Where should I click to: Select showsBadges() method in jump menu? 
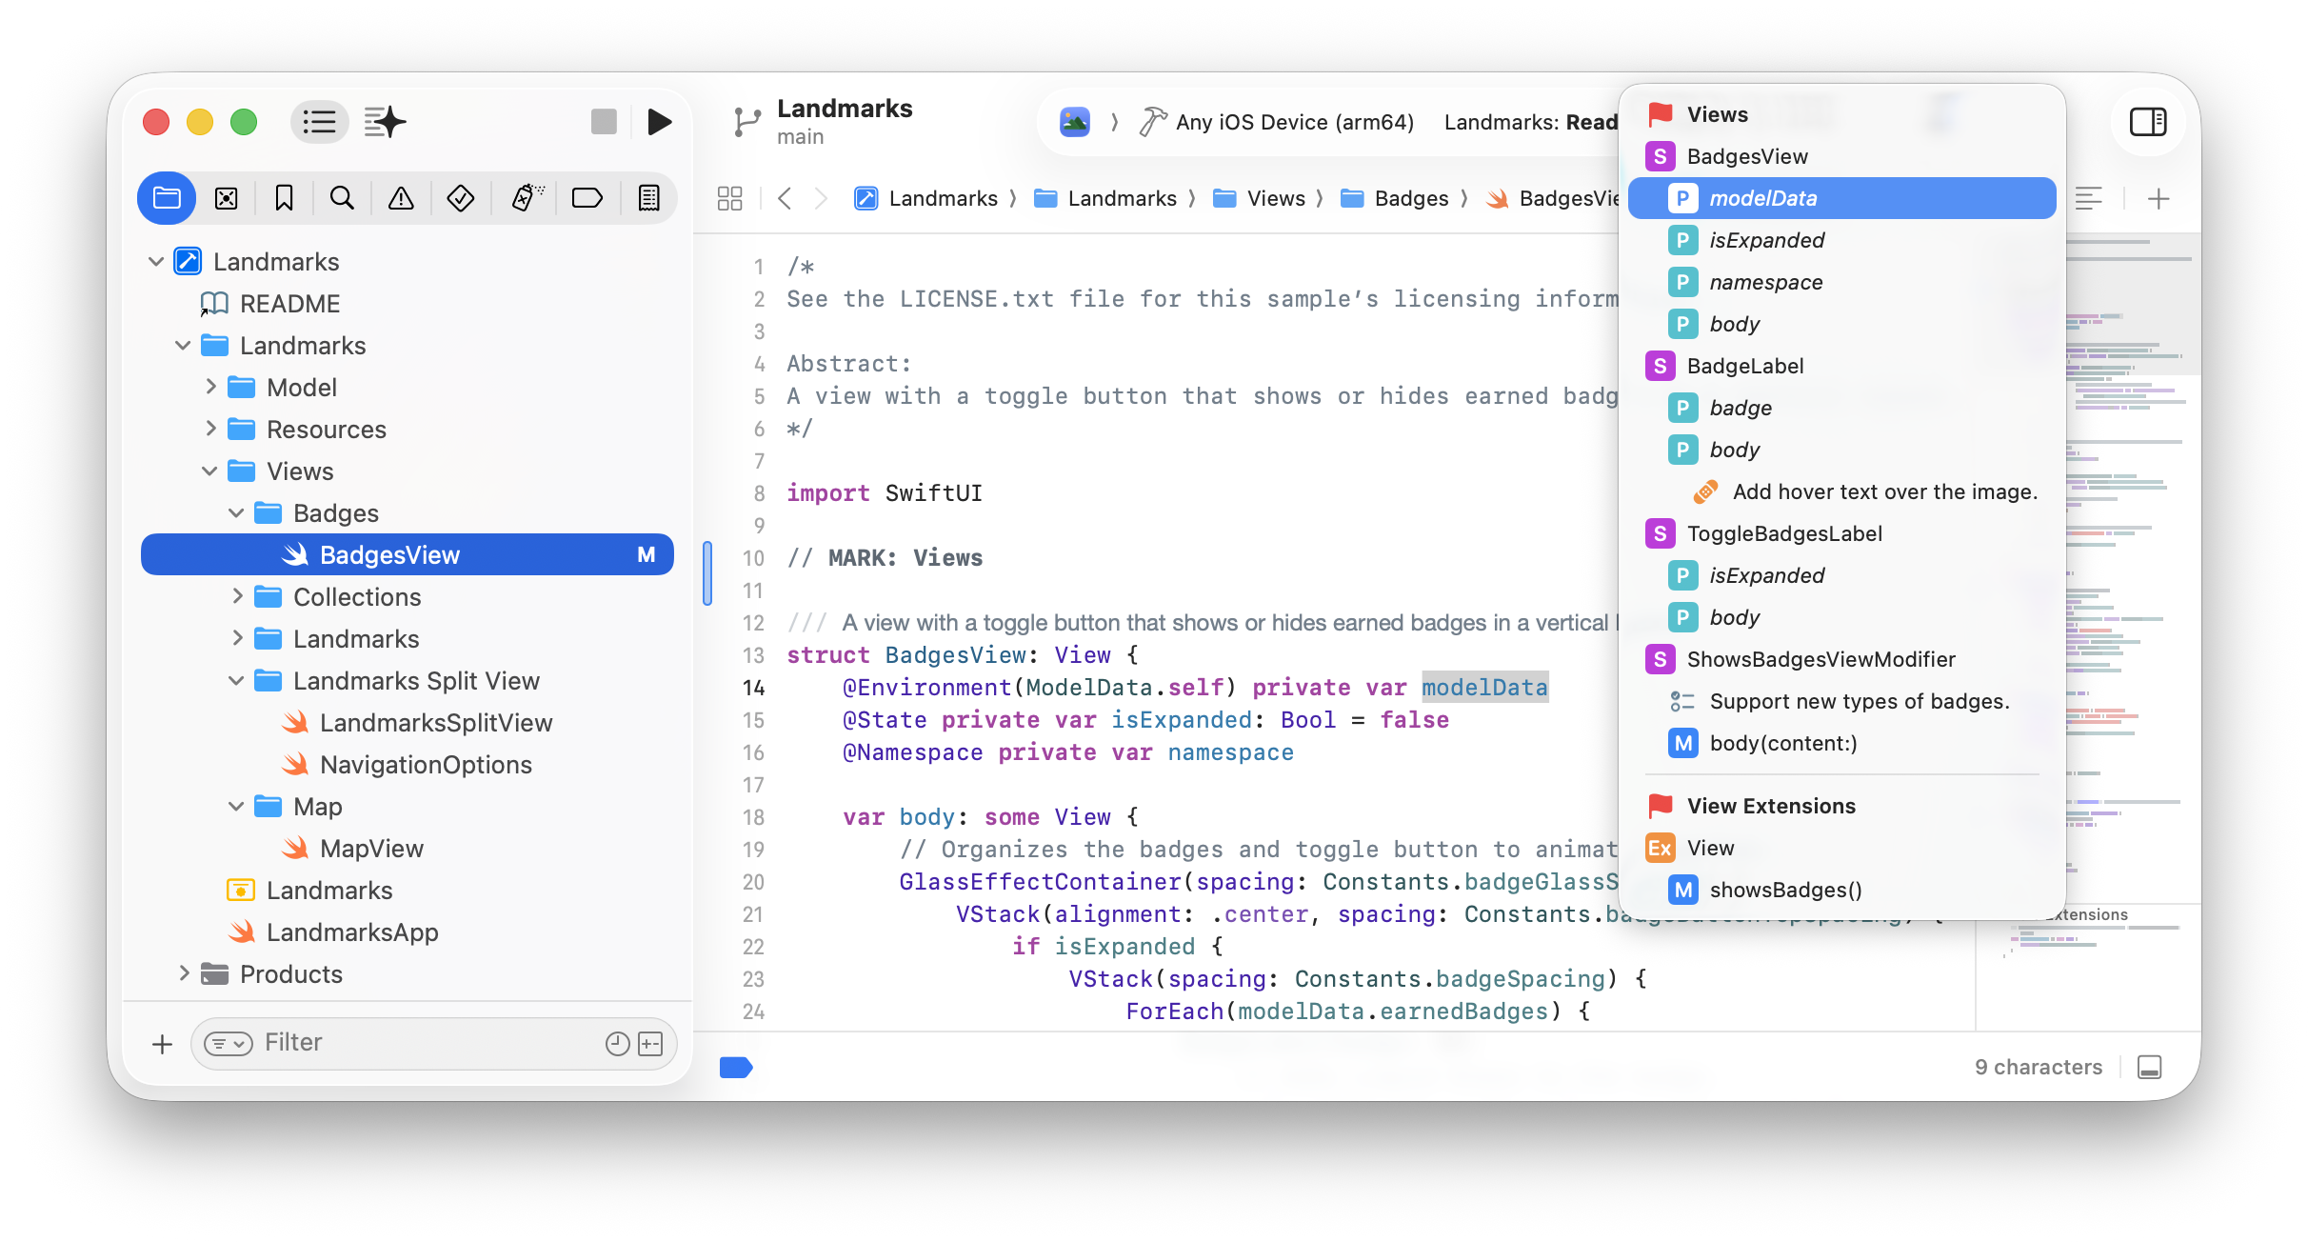point(1841,890)
